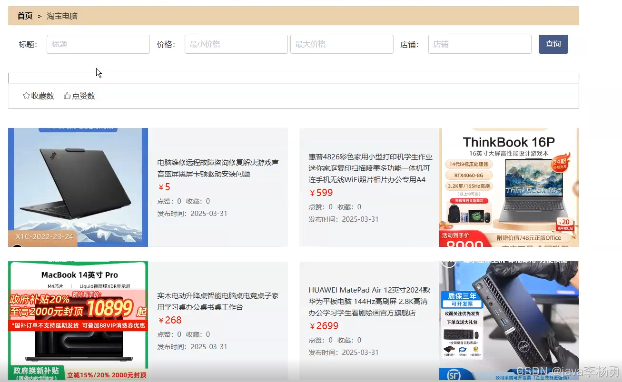
Task: Click the ￥5 price
Action: [164, 187]
